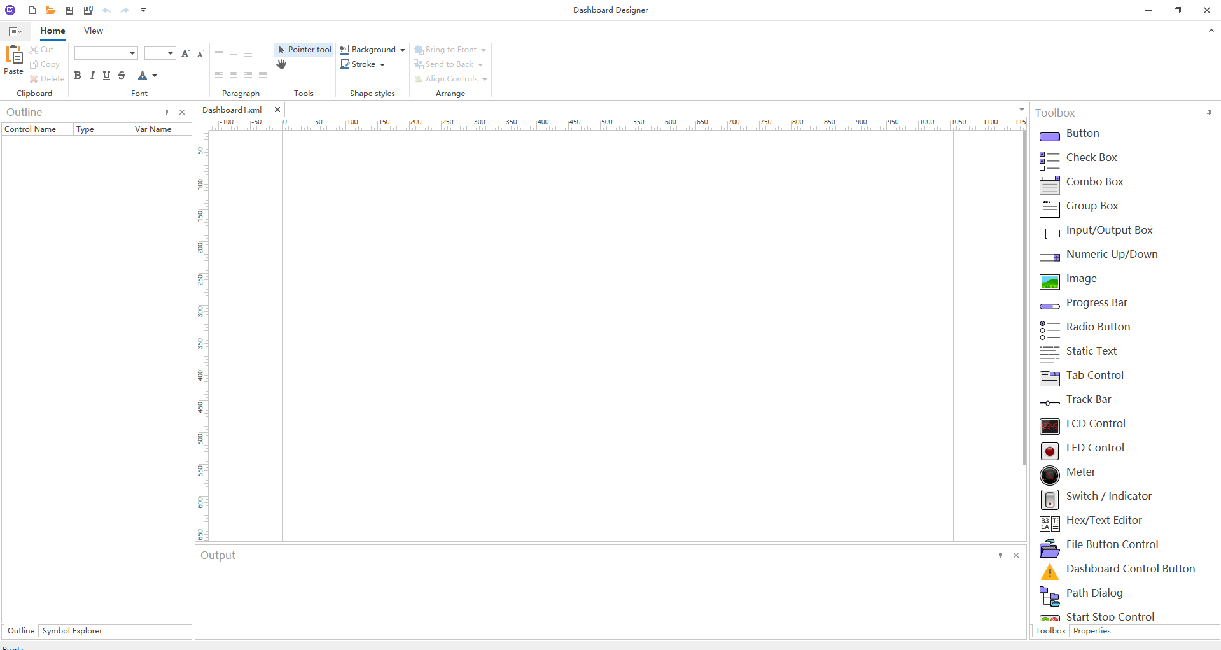Open the font name combo box

132,53
